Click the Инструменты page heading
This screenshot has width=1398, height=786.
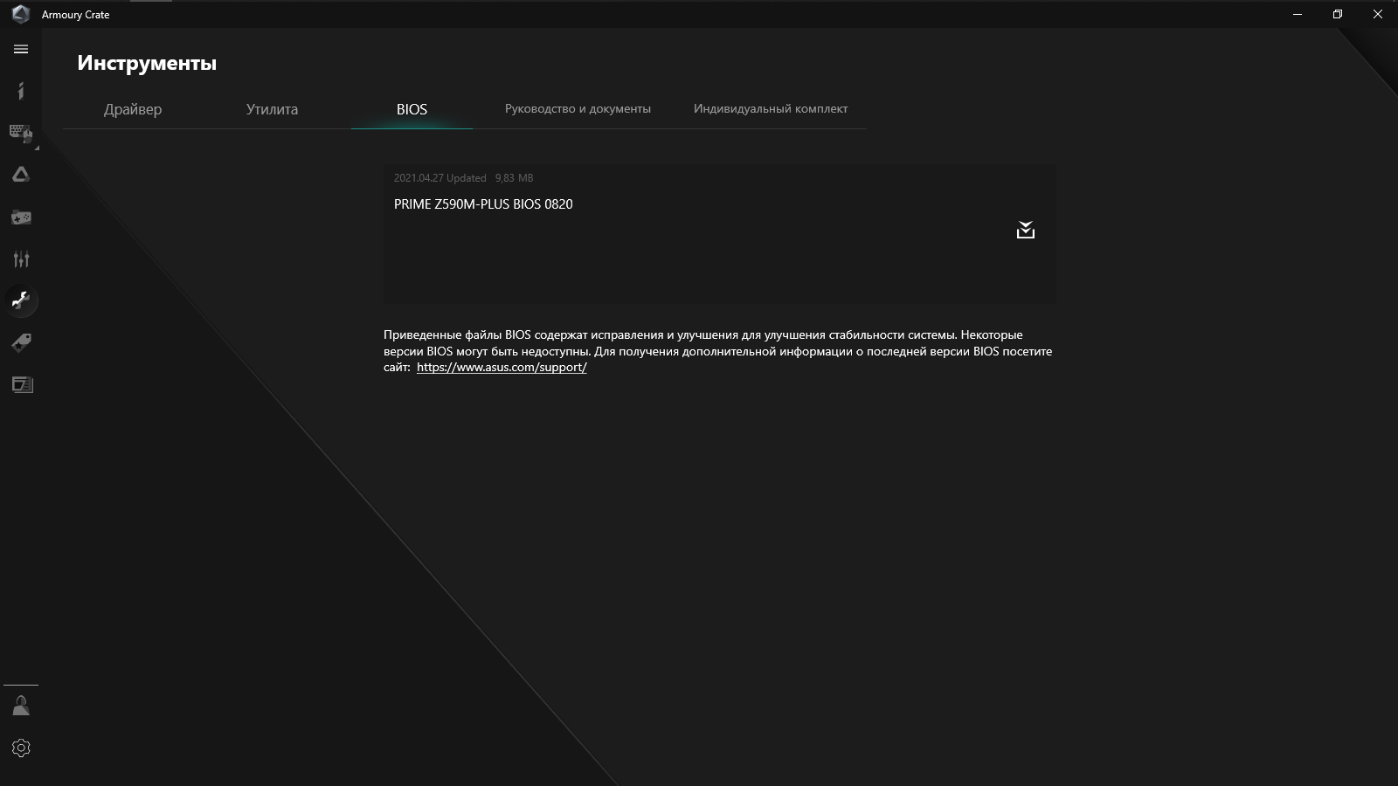[x=147, y=63]
